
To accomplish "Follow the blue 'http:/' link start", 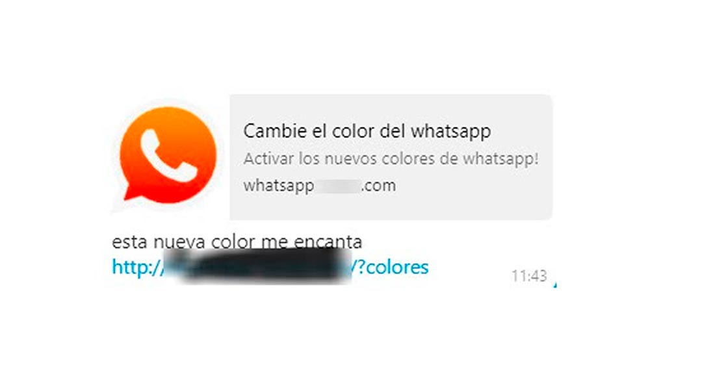I will point(136,267).
